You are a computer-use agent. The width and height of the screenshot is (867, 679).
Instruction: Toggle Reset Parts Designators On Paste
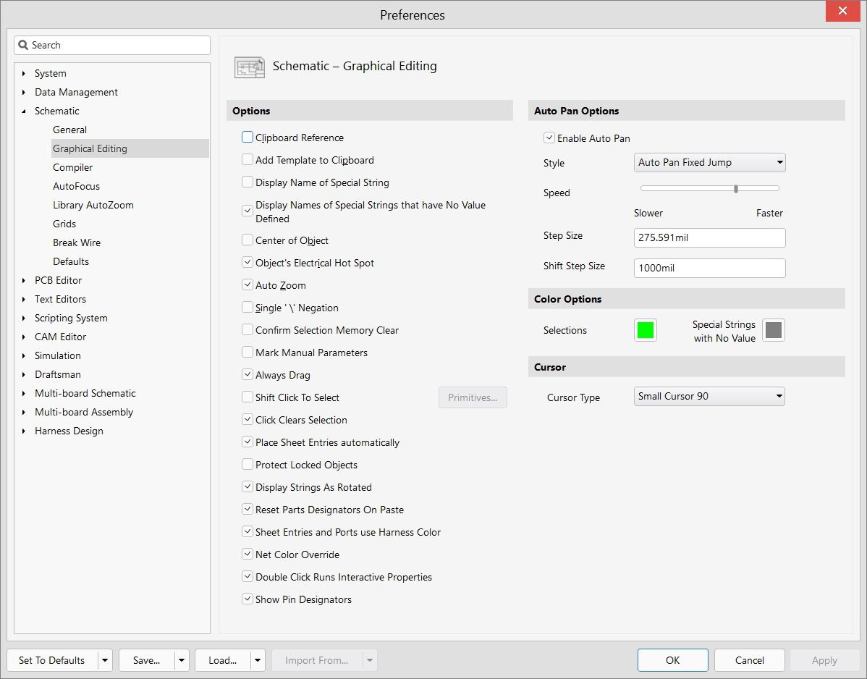click(248, 510)
